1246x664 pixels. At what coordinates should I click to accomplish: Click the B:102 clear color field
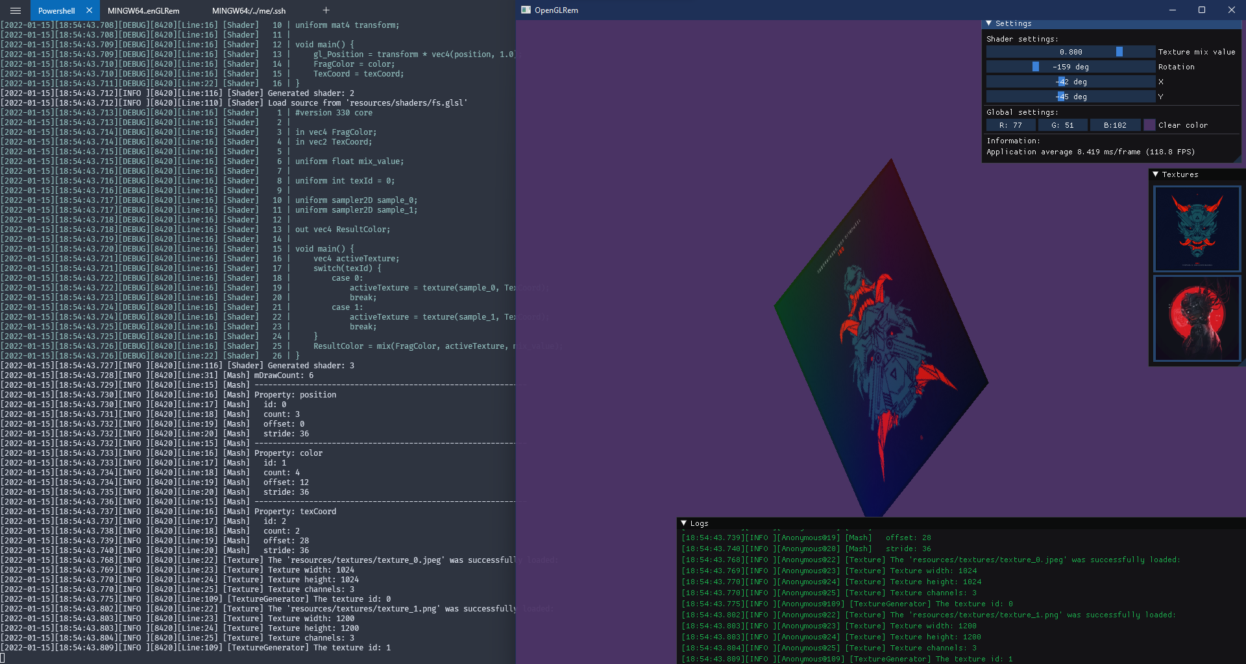(1115, 125)
